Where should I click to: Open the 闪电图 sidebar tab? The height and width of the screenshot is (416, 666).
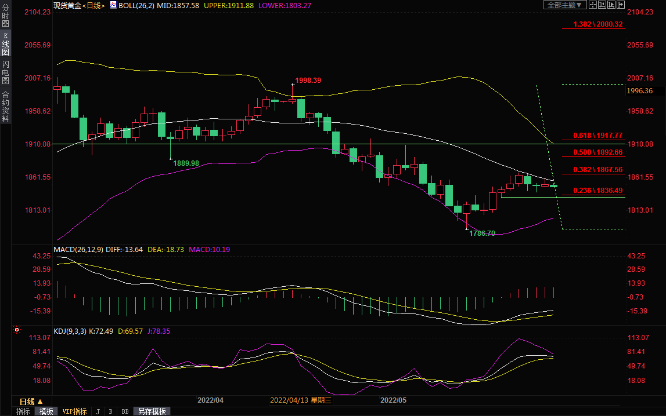click(5, 72)
